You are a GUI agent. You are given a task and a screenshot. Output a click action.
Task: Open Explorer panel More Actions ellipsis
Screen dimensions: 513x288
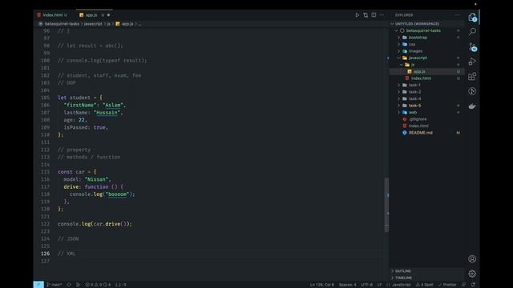pyautogui.click(x=458, y=15)
